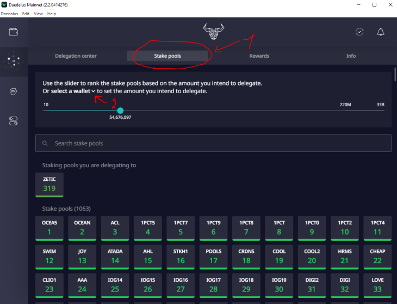Select the LOVE stake pool
Viewport: 397px width, 304px height.
[x=377, y=285]
